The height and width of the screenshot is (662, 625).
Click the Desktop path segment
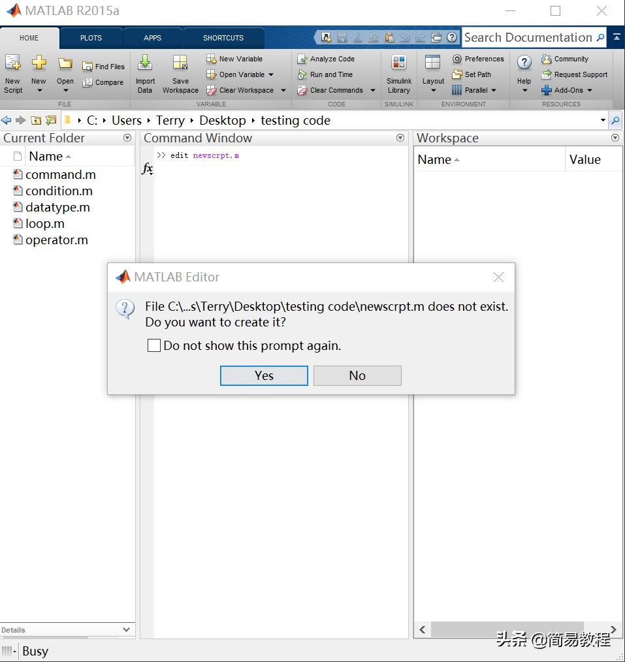[223, 120]
